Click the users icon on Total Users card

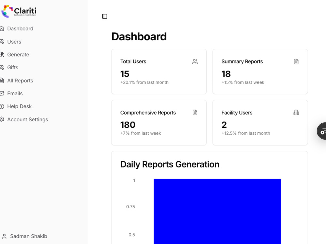195,61
